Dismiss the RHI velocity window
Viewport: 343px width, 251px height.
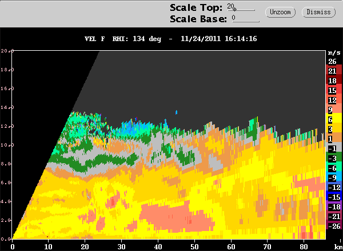pos(318,12)
